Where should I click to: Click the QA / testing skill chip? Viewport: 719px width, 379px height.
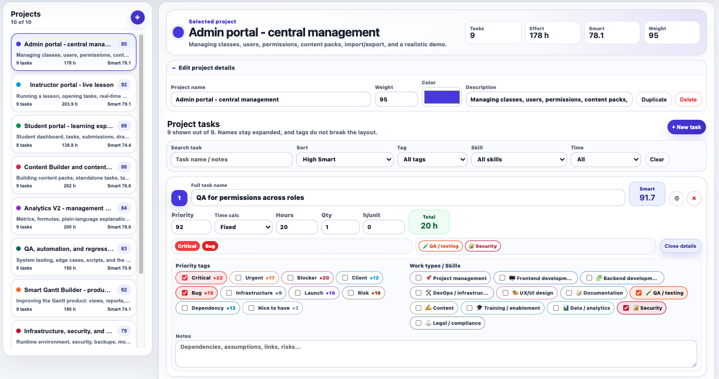point(440,246)
